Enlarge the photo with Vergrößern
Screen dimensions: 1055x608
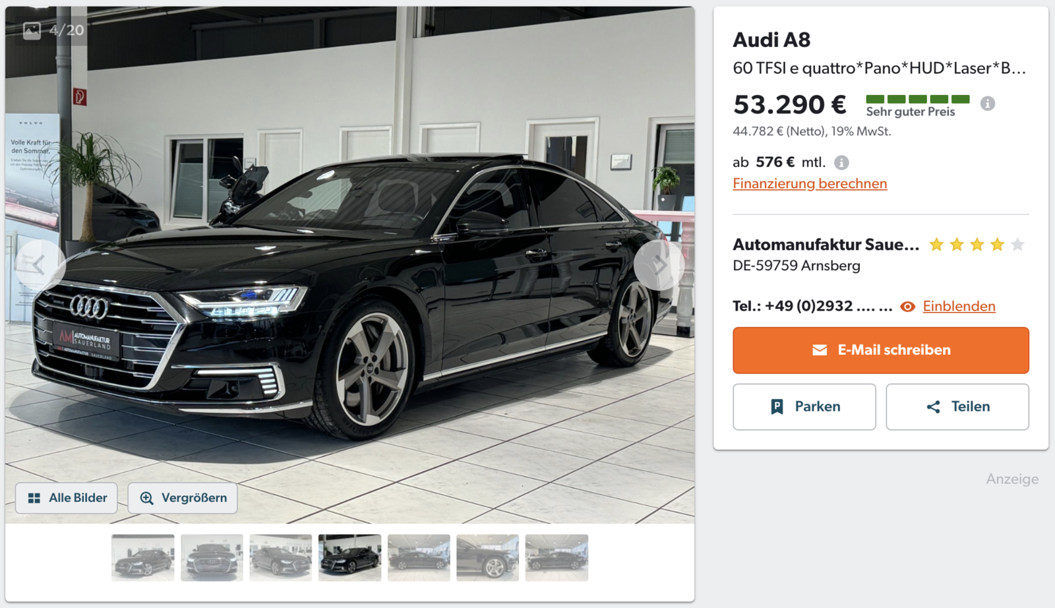pos(183,498)
